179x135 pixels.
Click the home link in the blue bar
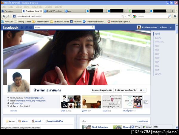tap(163, 27)
